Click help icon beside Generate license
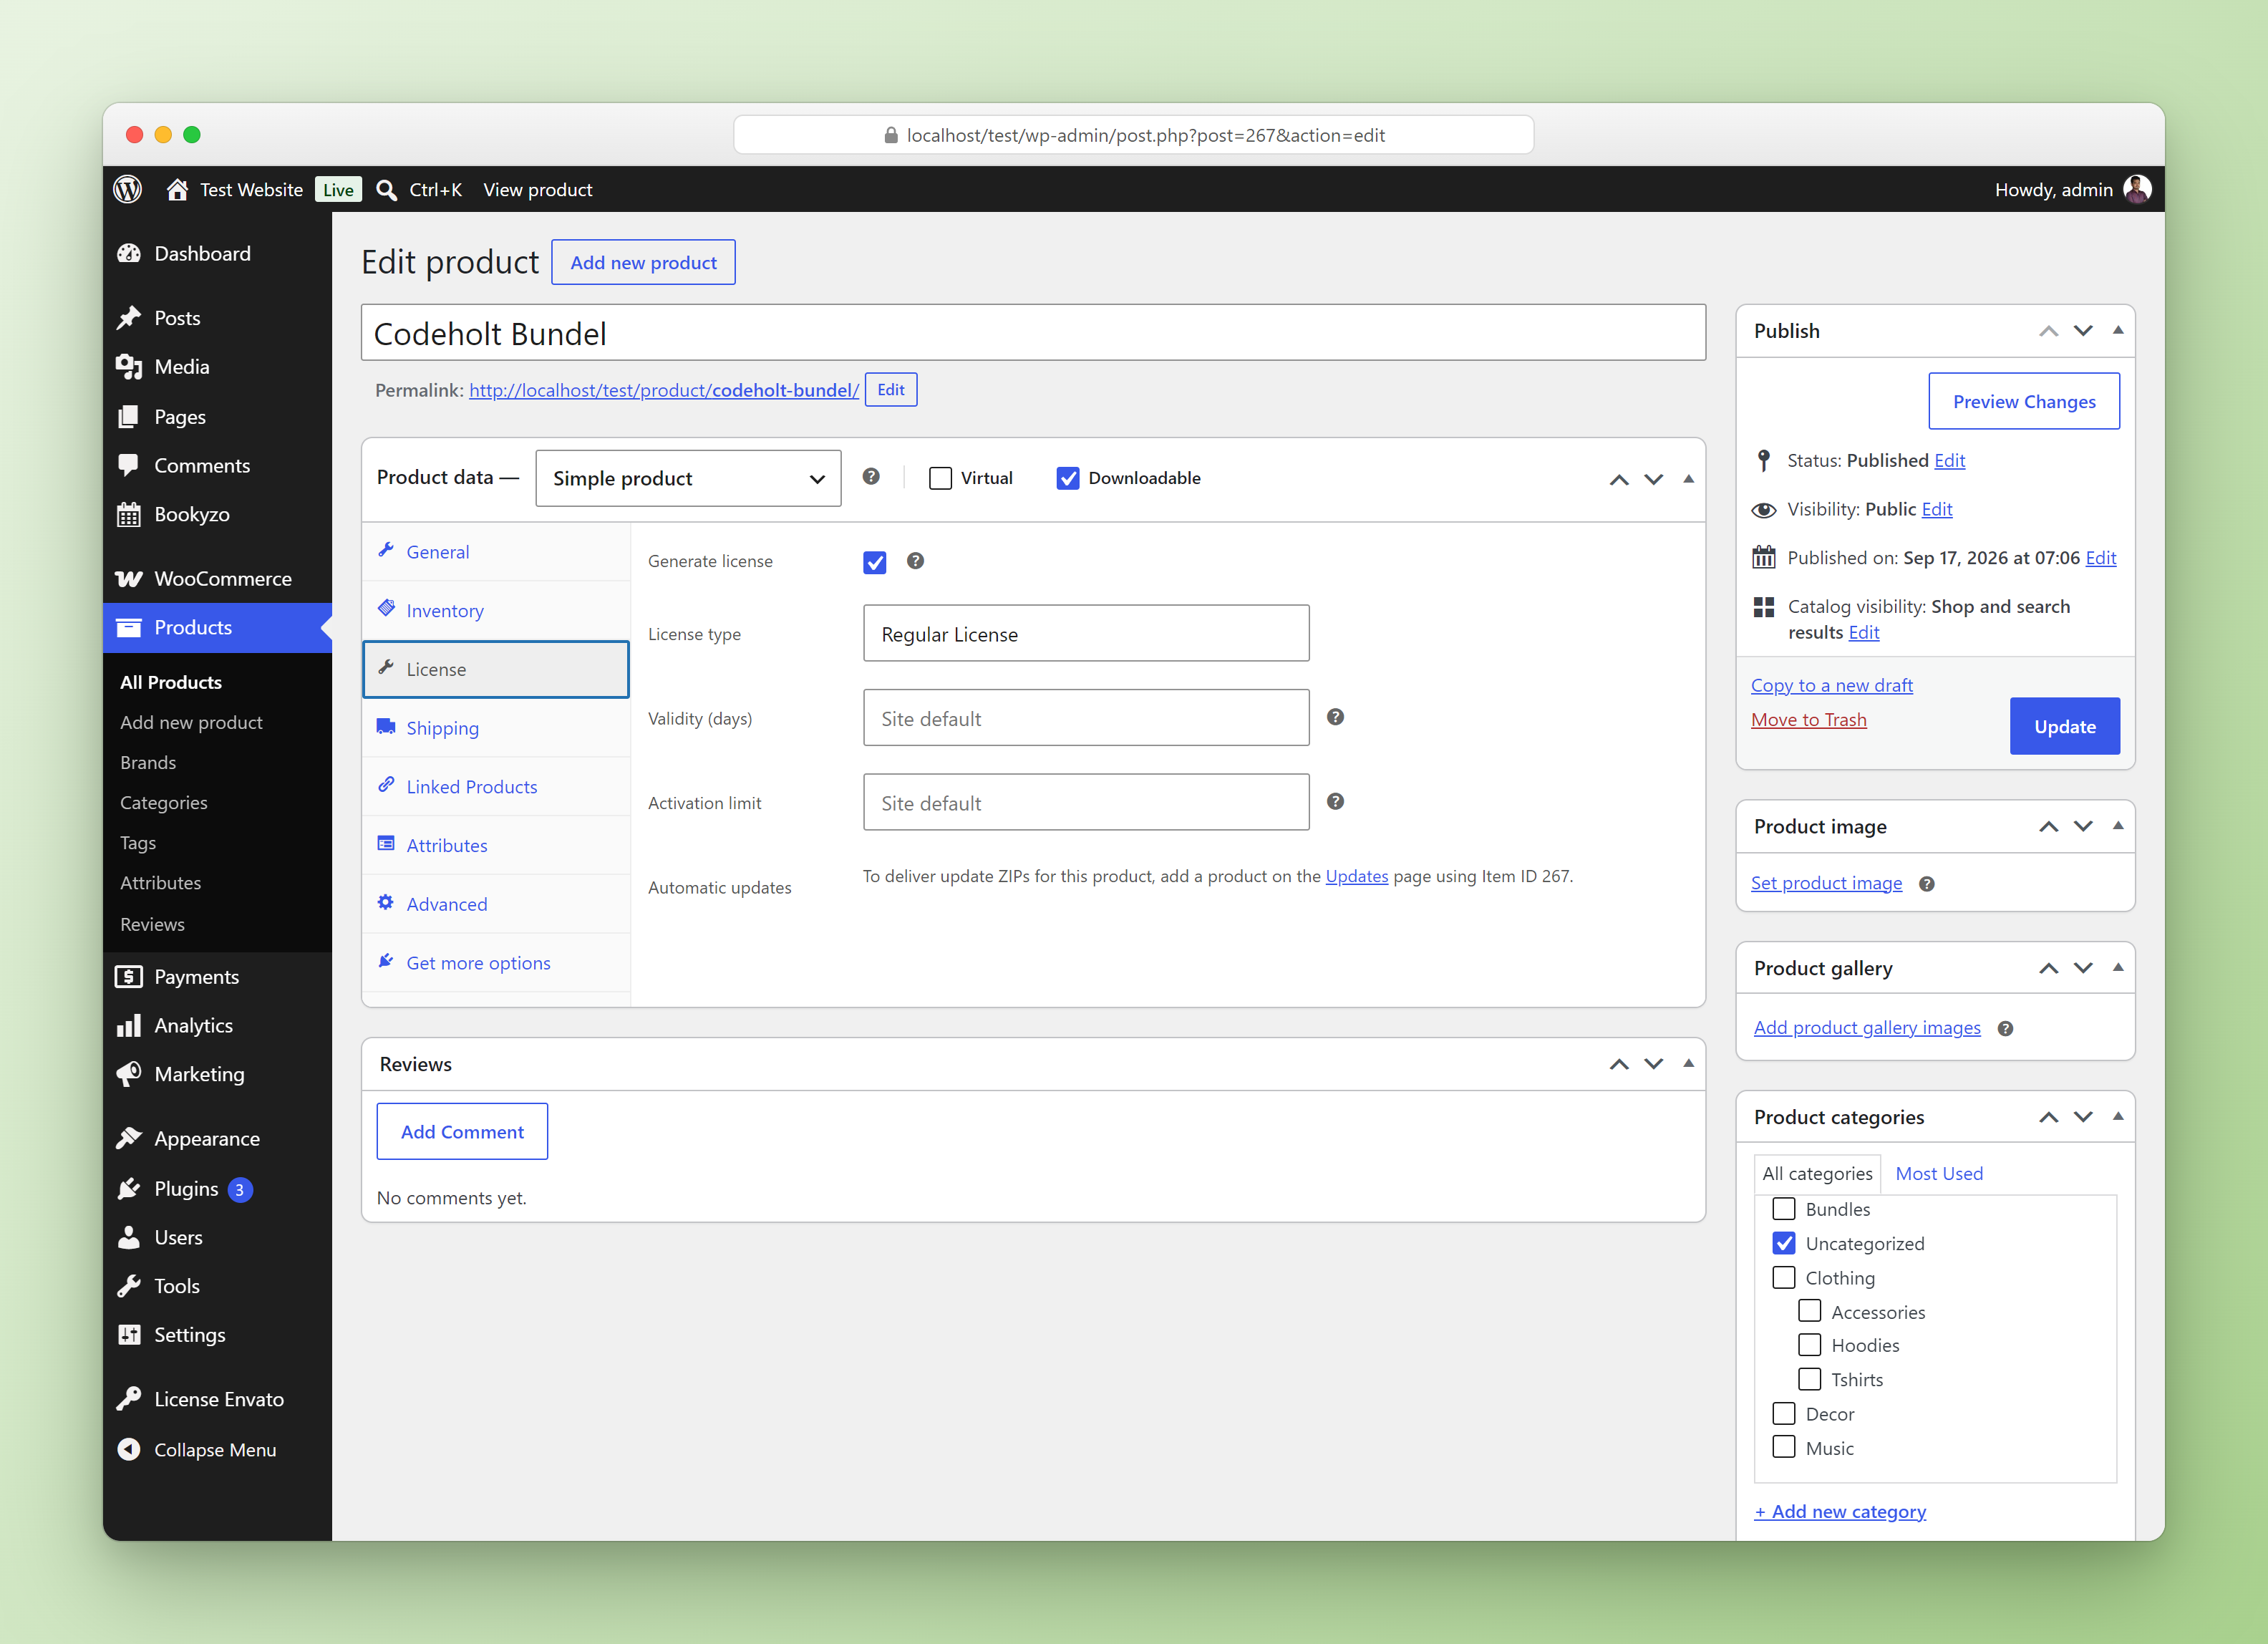This screenshot has height=1644, width=2268. 915,561
